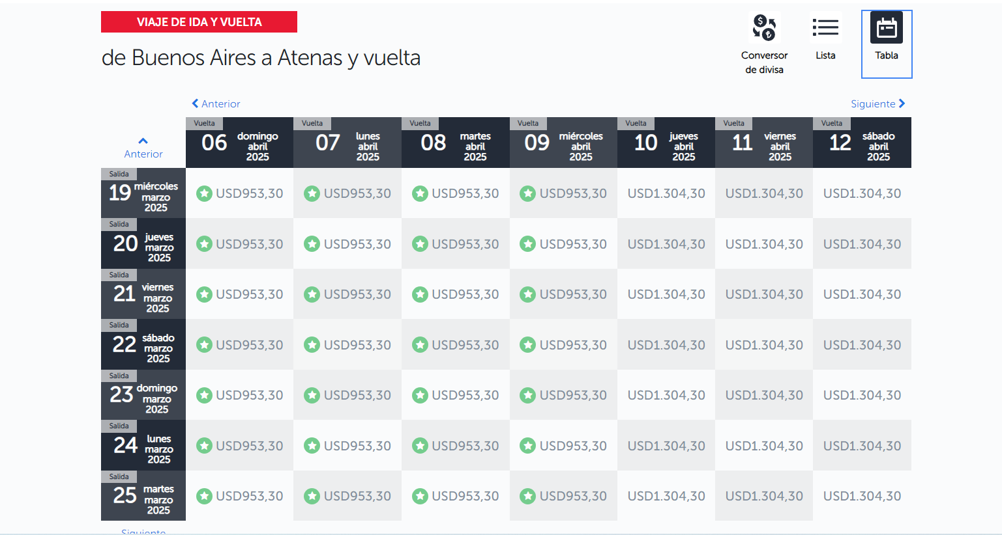
Task: Select the Tabla calendar view icon
Action: tap(887, 28)
